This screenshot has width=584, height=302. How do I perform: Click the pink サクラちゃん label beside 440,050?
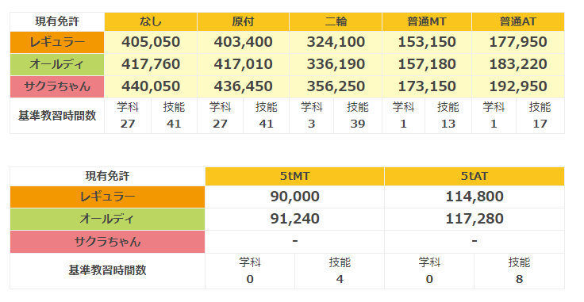tap(57, 86)
